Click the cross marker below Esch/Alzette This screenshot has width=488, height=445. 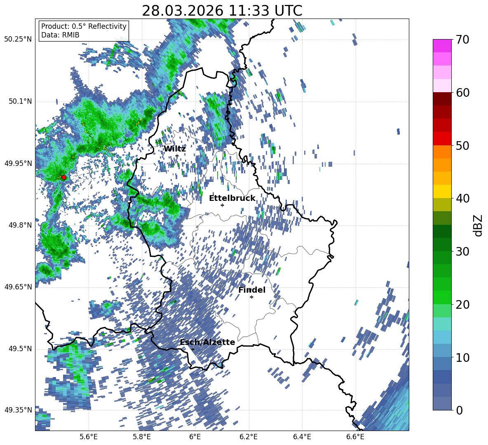click(x=192, y=349)
